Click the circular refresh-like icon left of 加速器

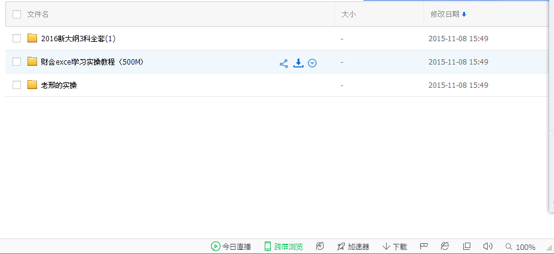[320, 246]
